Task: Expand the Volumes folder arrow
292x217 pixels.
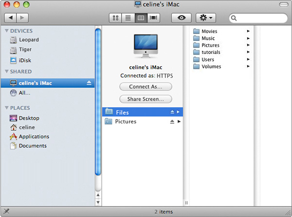Action: pos(248,67)
